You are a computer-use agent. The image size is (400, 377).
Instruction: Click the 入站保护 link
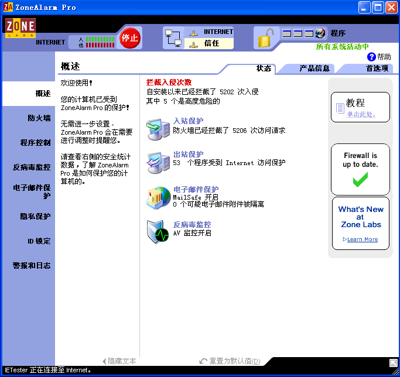click(x=188, y=121)
